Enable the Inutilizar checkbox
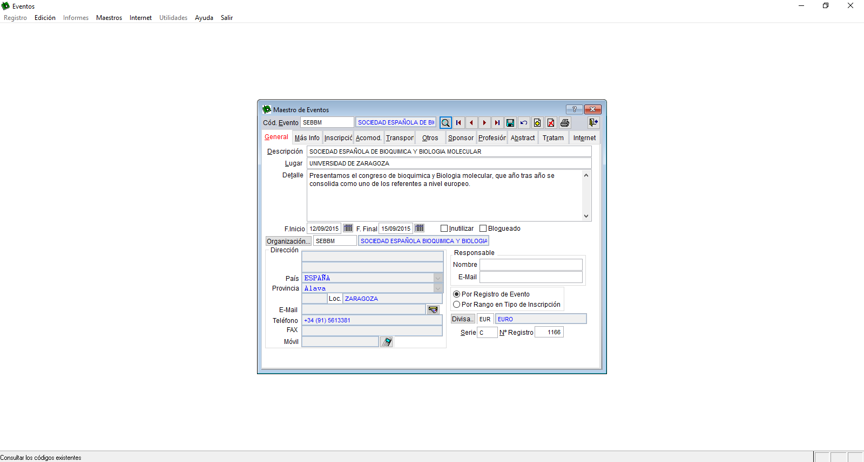This screenshot has height=462, width=864. click(444, 229)
